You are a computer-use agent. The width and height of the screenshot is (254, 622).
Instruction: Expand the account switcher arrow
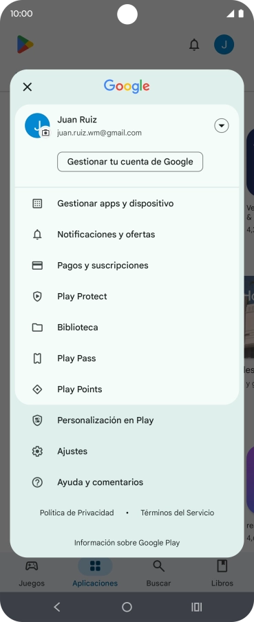pos(222,126)
